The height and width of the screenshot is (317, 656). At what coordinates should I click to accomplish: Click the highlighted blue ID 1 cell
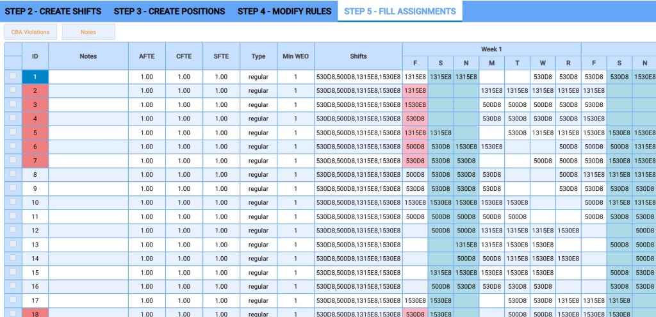(x=35, y=77)
